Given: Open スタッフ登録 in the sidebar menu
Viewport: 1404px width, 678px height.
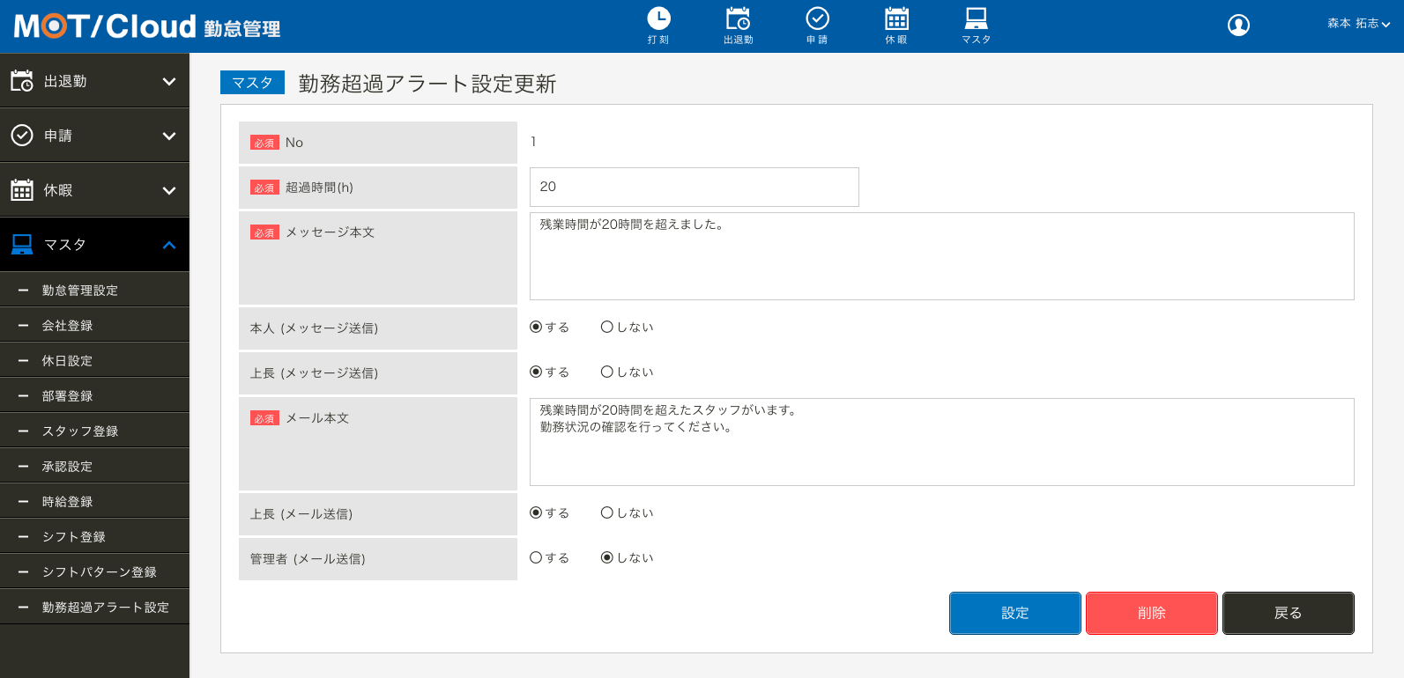Looking at the screenshot, I should (x=80, y=431).
